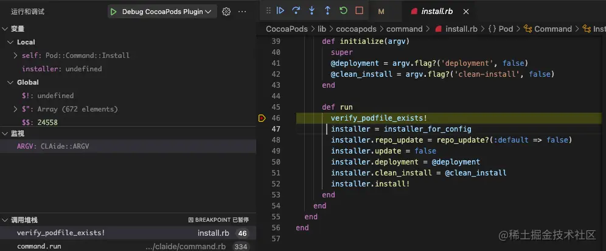The image size is (606, 251).
Task: Toggle the breakpoint on line 46
Action: click(x=262, y=118)
